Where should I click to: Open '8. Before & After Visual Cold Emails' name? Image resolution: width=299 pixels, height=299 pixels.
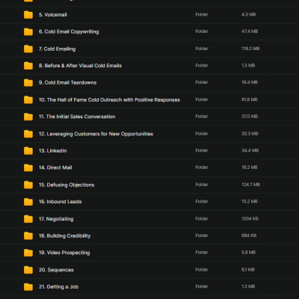point(80,66)
